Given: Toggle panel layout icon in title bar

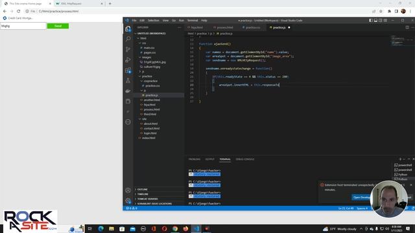Looking at the screenshot, I should click(375, 20).
